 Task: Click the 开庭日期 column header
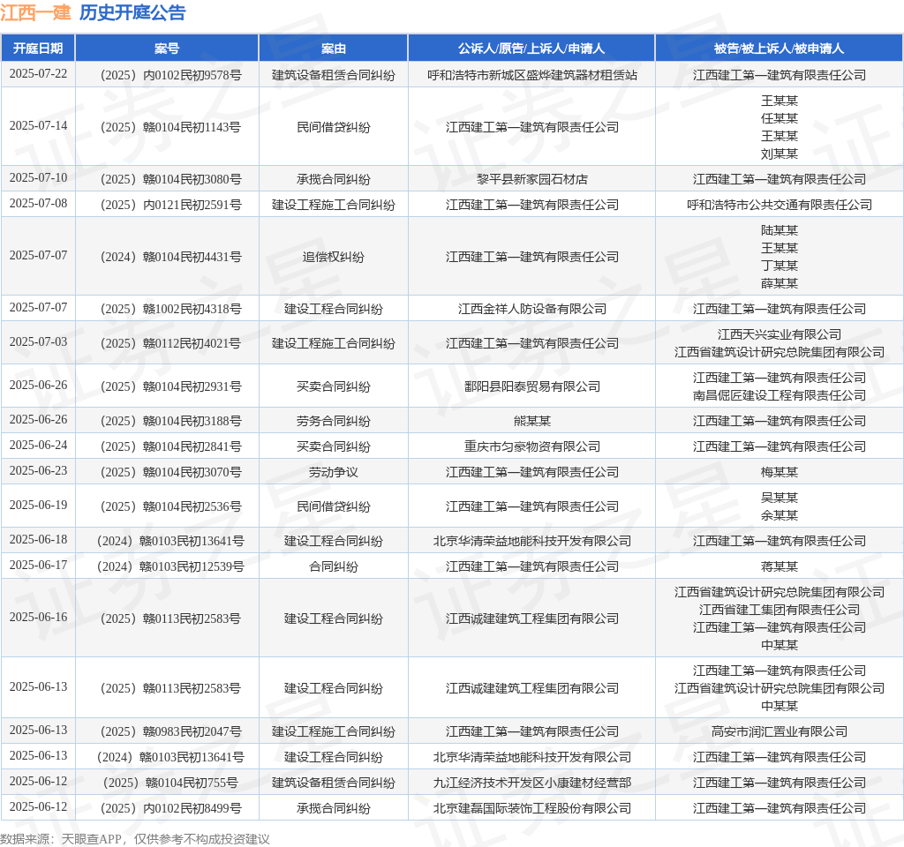pyautogui.click(x=38, y=49)
